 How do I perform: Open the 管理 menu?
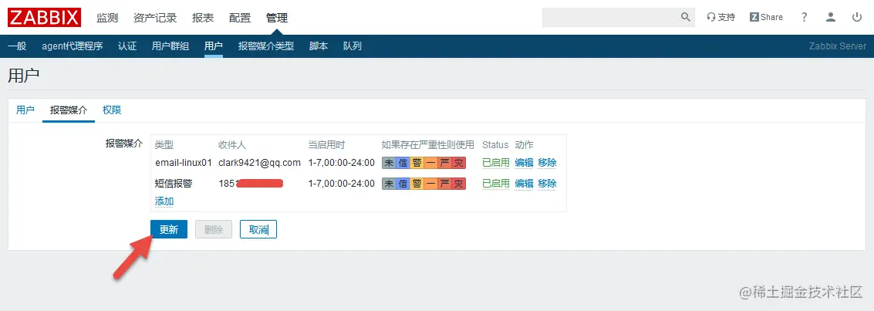[x=276, y=18]
